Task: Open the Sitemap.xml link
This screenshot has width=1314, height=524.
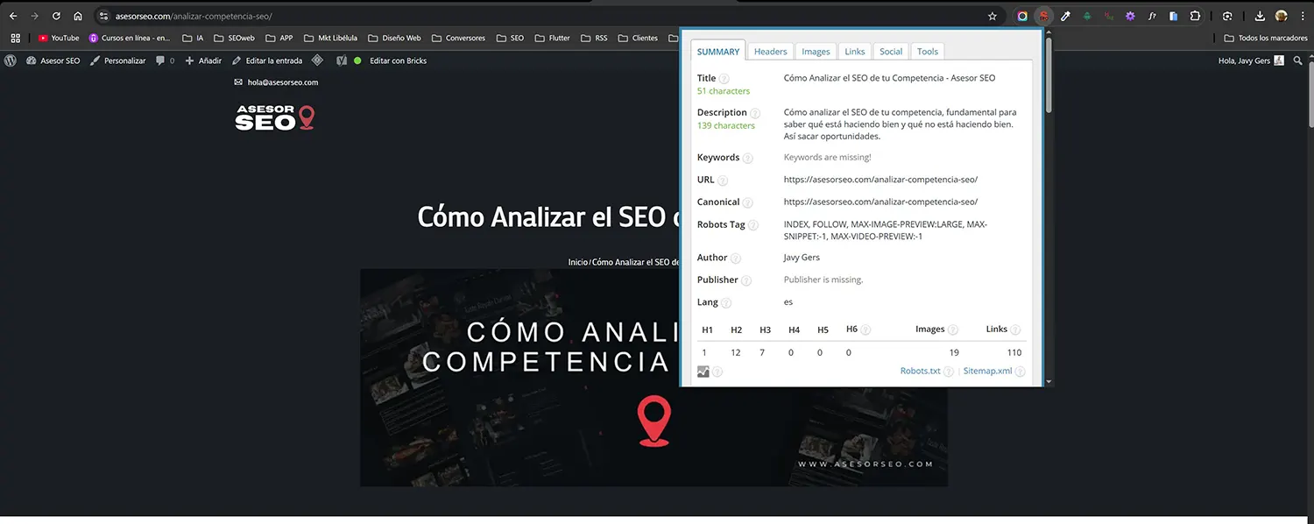Action: [x=989, y=371]
